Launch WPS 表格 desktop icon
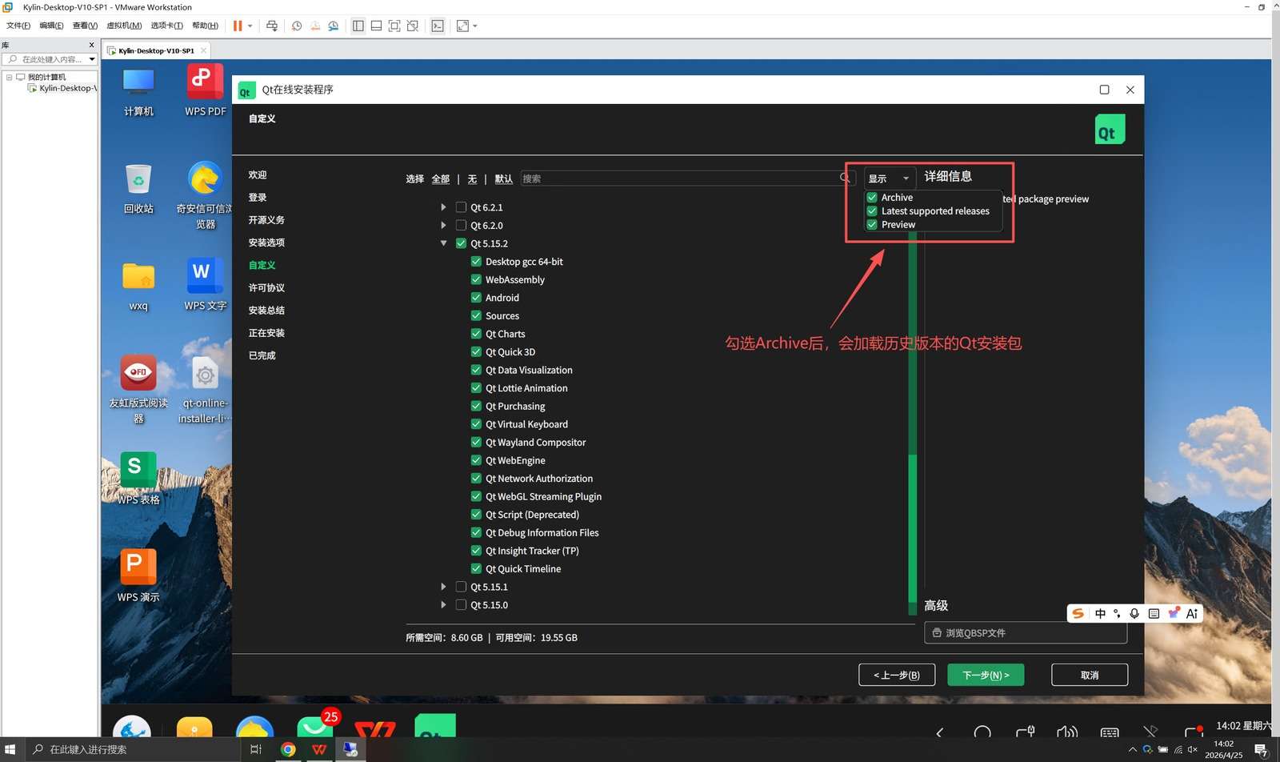 [x=138, y=479]
